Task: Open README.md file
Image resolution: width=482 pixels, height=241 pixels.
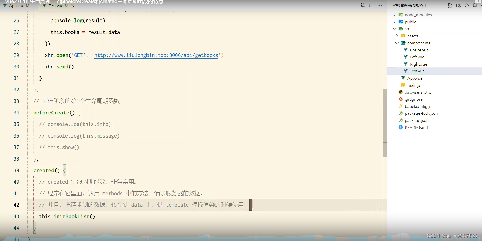Action: click(x=416, y=127)
